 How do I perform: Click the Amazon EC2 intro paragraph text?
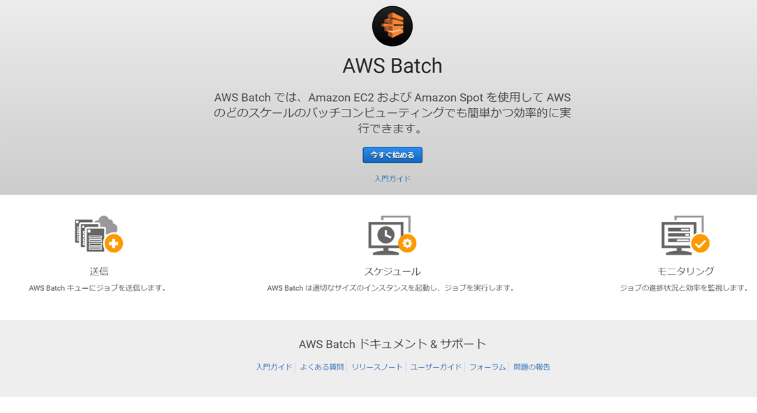coord(392,113)
